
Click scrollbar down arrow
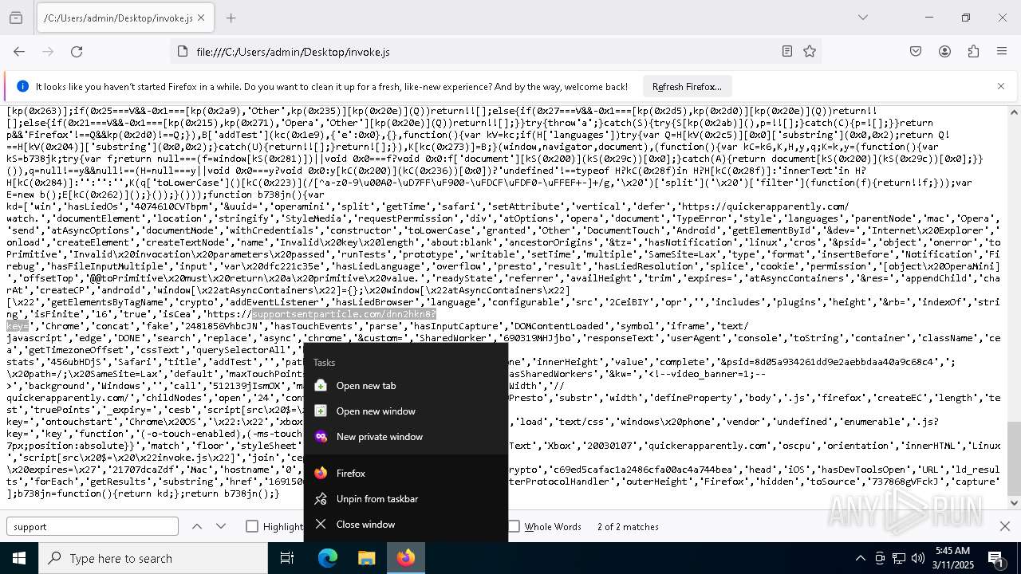[1014, 503]
